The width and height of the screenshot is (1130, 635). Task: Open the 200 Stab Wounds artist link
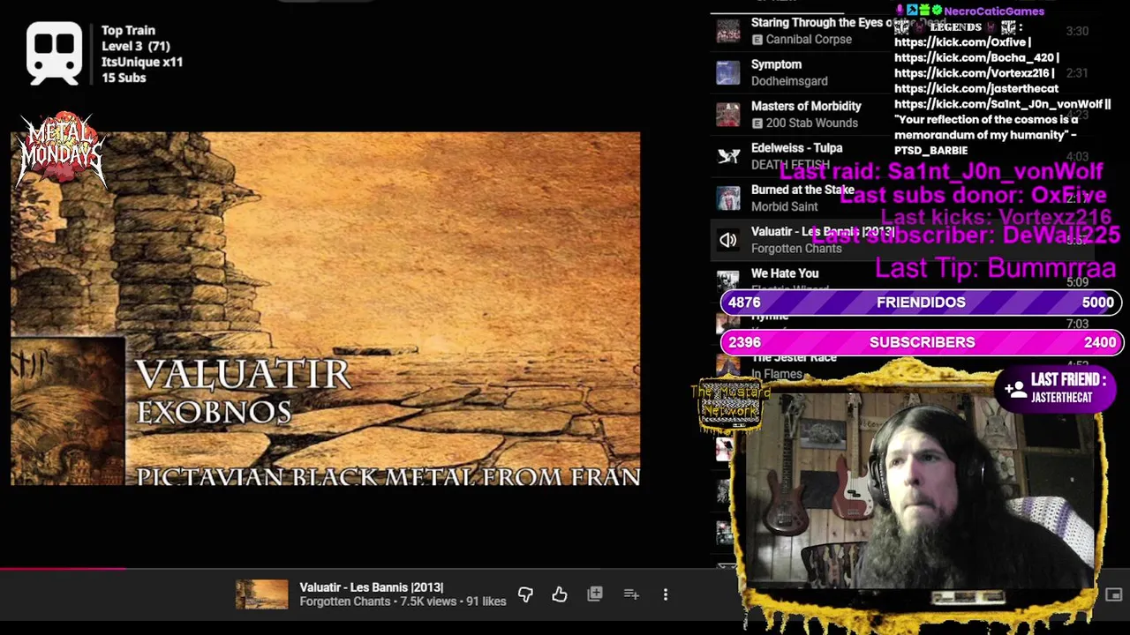pyautogui.click(x=811, y=123)
